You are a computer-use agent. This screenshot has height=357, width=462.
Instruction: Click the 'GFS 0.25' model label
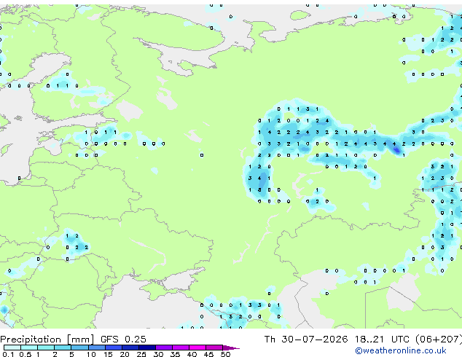[x=123, y=340]
